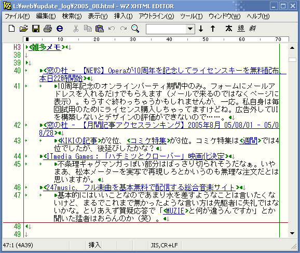Click the 247music 総合音楽サイト link
The image size is (300, 253).
(139, 188)
